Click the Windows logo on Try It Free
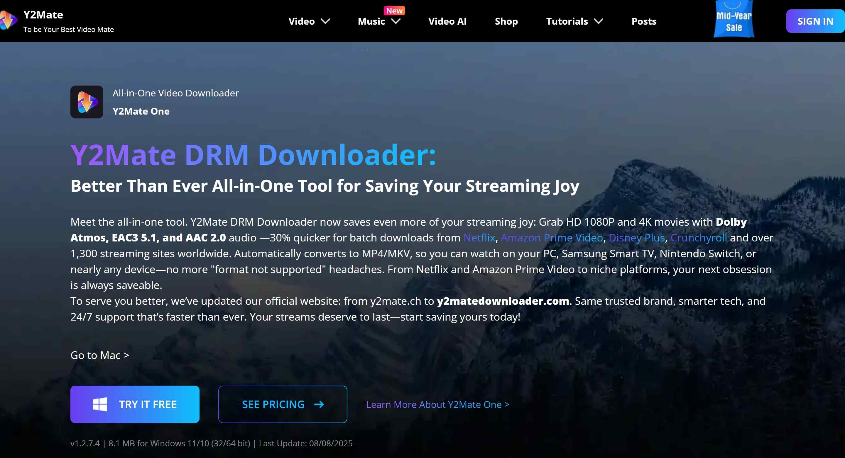Image resolution: width=845 pixels, height=458 pixels. point(100,404)
